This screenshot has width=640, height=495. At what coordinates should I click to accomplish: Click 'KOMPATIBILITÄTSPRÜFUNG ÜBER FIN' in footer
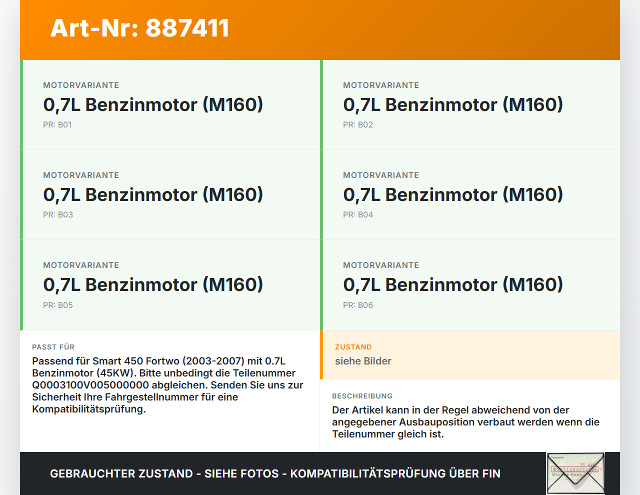(x=395, y=473)
